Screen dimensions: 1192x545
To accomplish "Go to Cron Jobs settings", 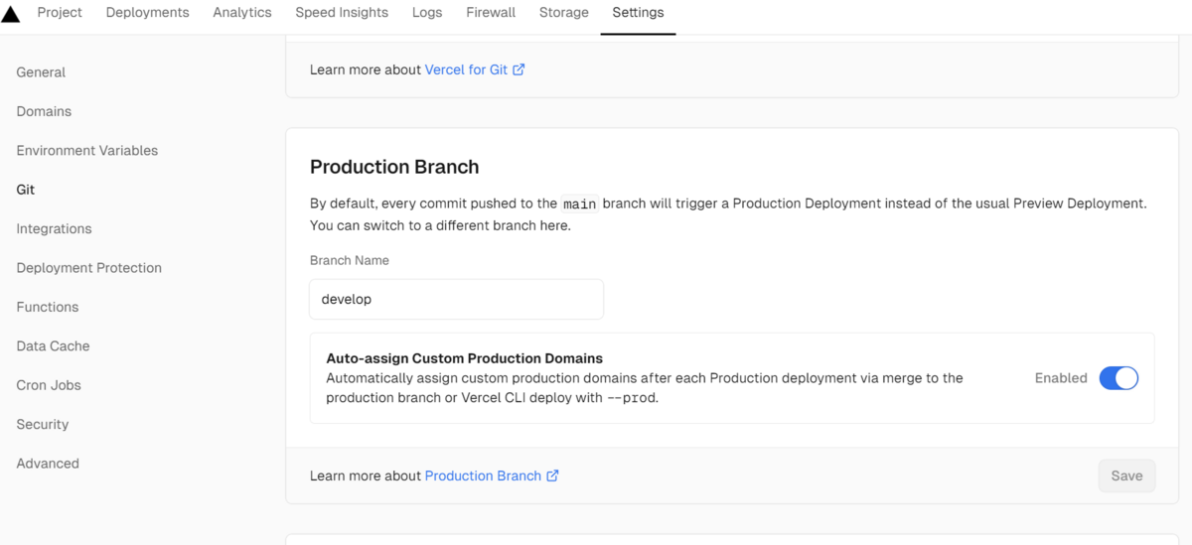I will 49,385.
